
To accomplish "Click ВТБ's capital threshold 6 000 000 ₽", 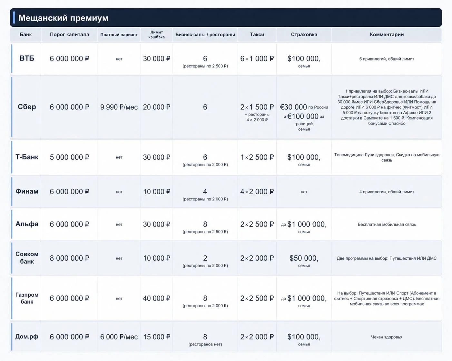I will click(x=69, y=59).
